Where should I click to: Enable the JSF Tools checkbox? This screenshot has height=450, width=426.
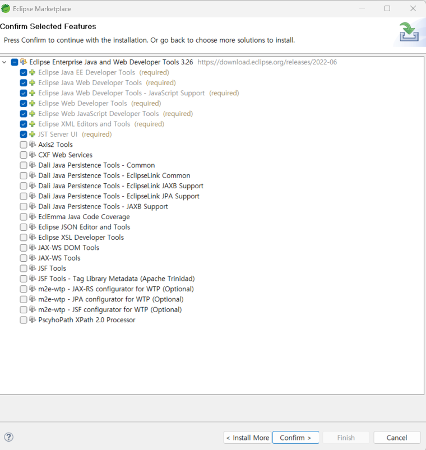click(24, 268)
